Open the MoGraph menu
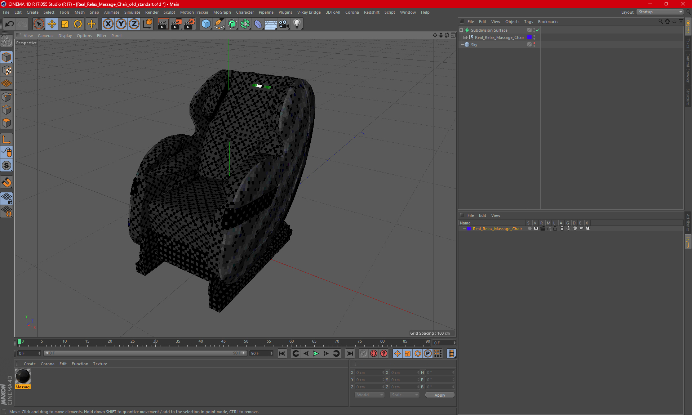The image size is (692, 415). tap(222, 12)
